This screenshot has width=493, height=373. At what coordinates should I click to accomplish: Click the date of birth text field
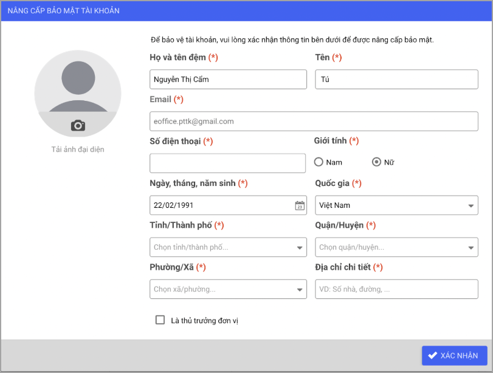coord(221,205)
